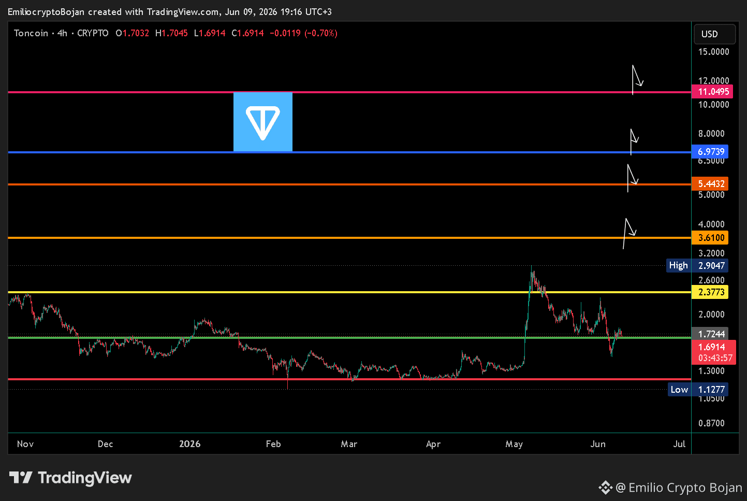Click the Nov label on time axis
Screen dimensions: 747x501
pos(25,444)
